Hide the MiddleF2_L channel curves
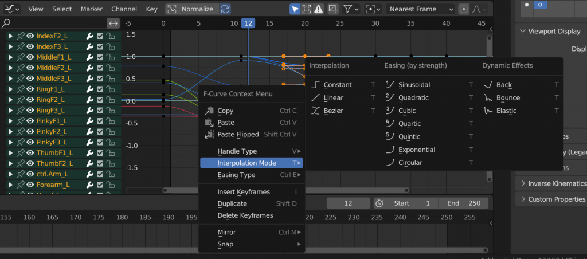 point(30,68)
